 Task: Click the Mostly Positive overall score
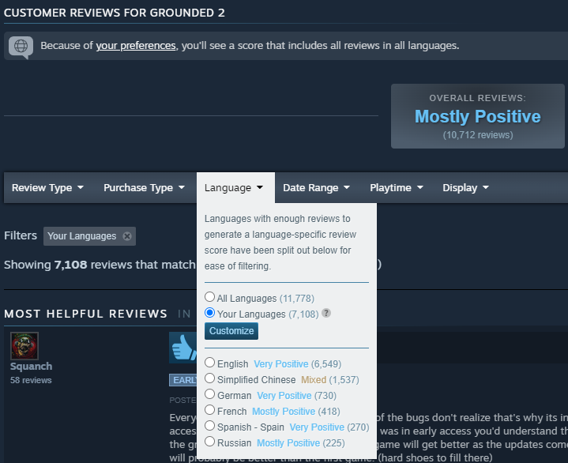477,117
